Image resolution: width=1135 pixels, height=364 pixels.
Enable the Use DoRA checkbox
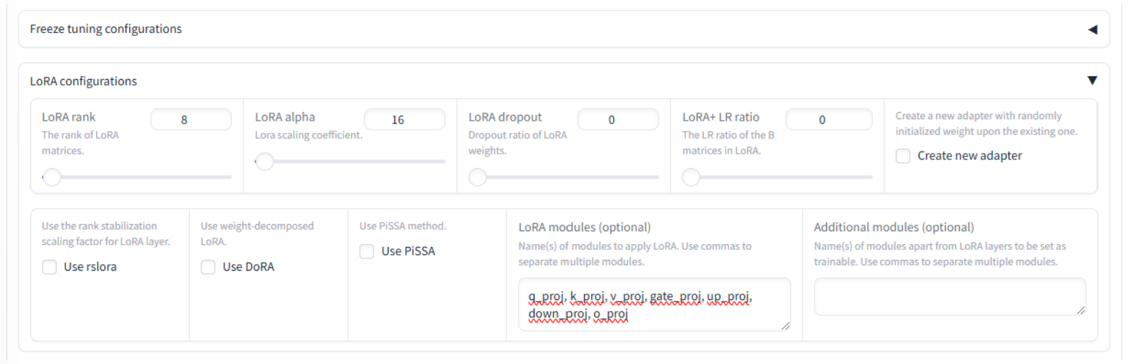click(208, 267)
